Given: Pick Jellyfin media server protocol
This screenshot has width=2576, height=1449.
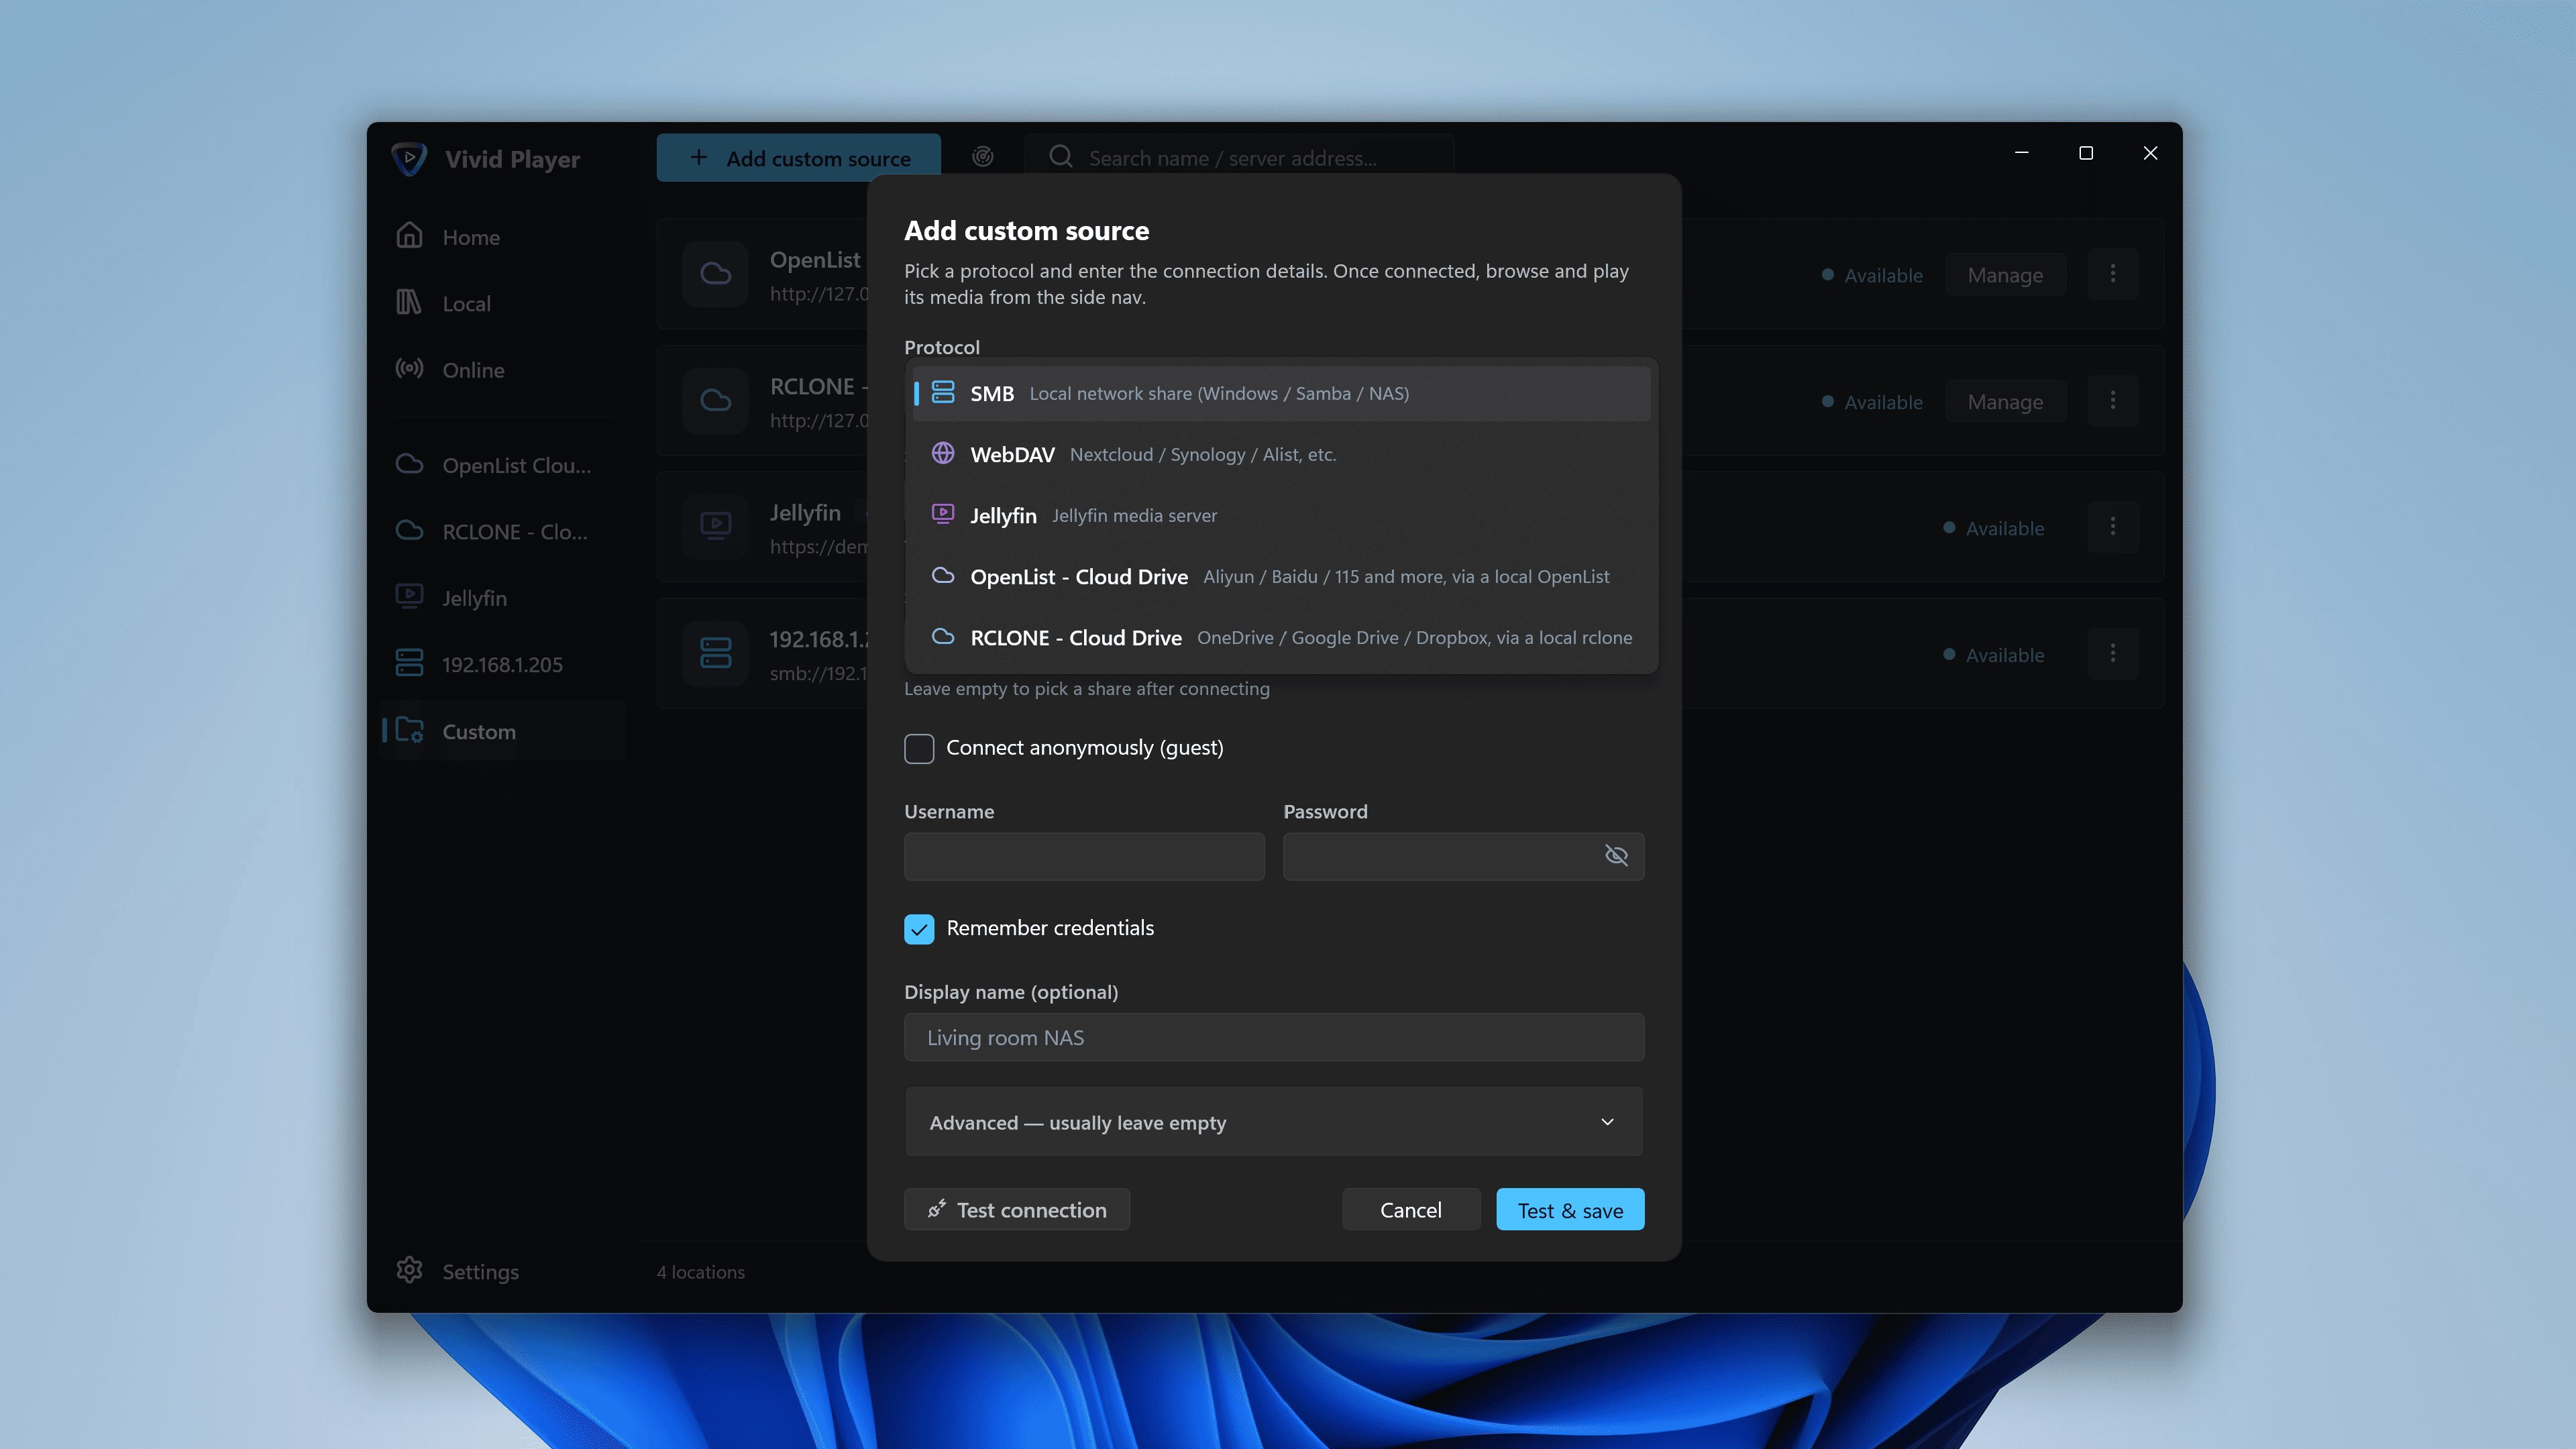Looking at the screenshot, I should click(x=1281, y=515).
